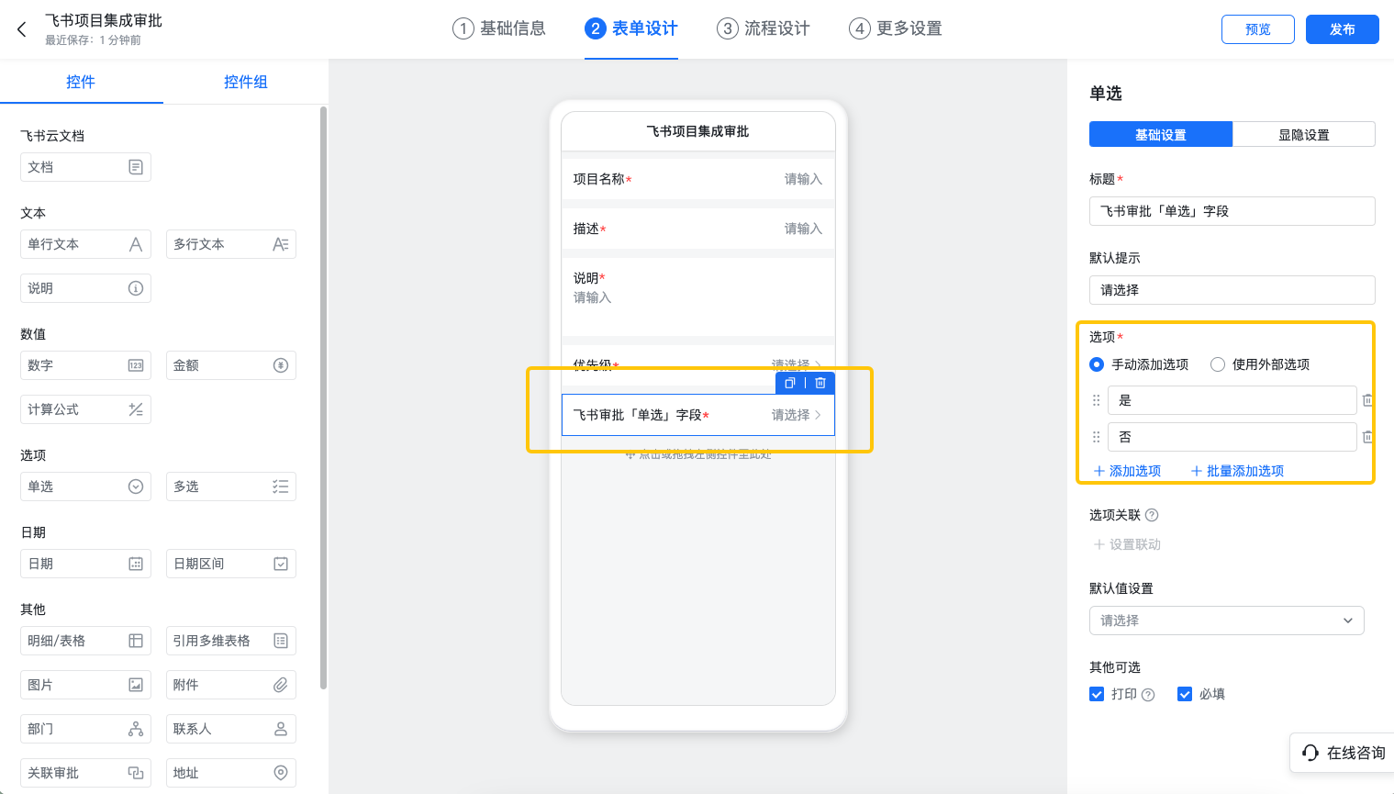
Task: Add the 多行文本 multi-line text control
Action: (231, 244)
